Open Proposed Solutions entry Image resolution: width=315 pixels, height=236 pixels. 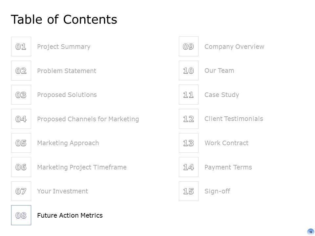click(x=67, y=95)
